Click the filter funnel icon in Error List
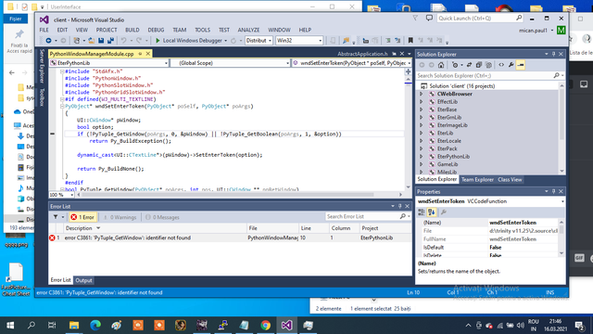Screen dimensions: 593x334 [56, 217]
